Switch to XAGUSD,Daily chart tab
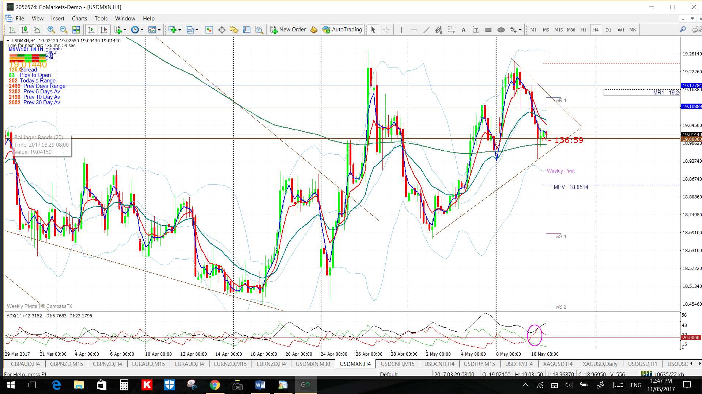The height and width of the screenshot is (394, 702). click(600, 364)
